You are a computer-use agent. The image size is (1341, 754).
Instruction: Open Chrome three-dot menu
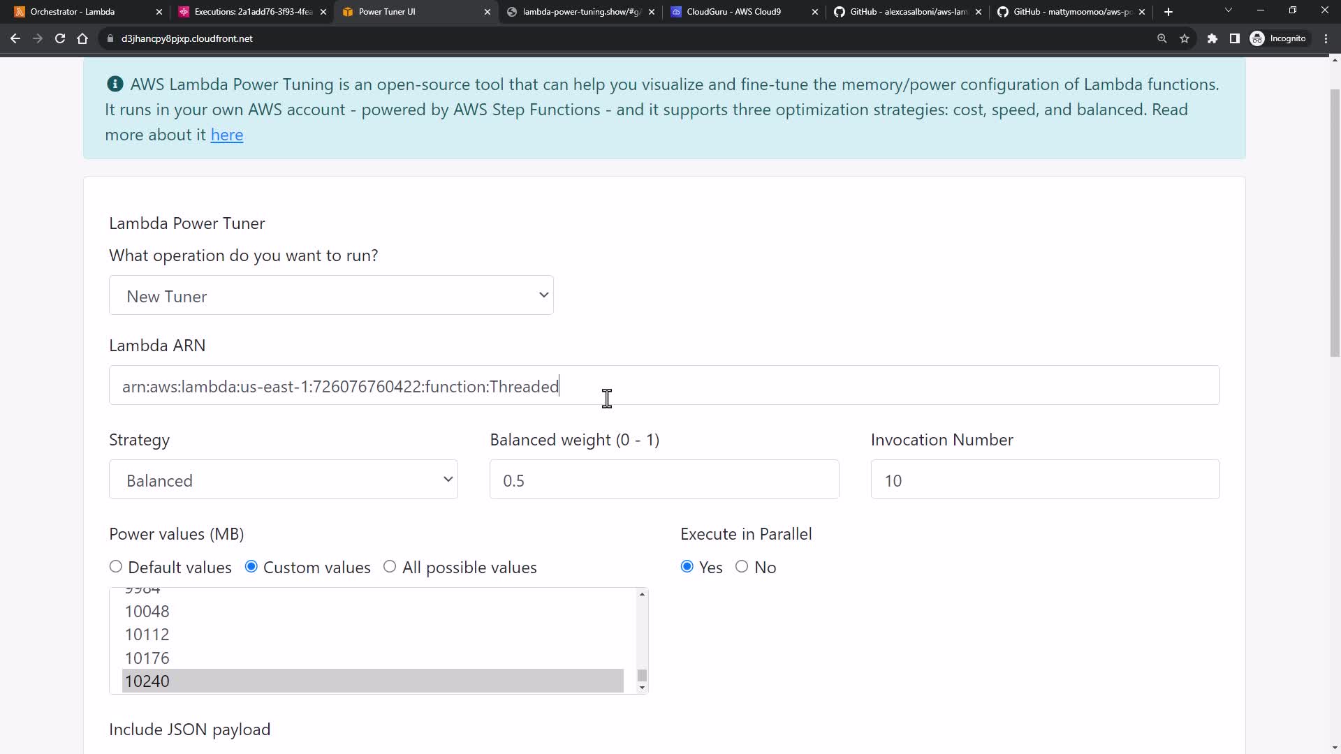(1326, 38)
